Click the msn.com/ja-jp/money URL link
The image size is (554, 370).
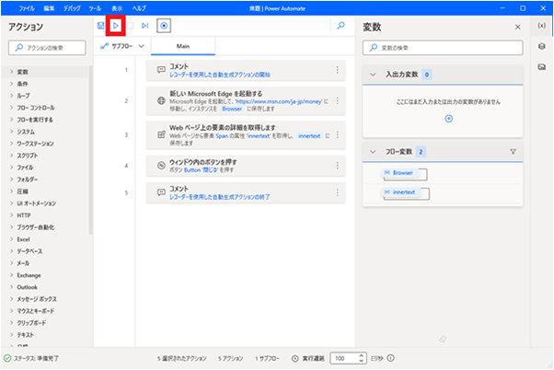(x=279, y=101)
